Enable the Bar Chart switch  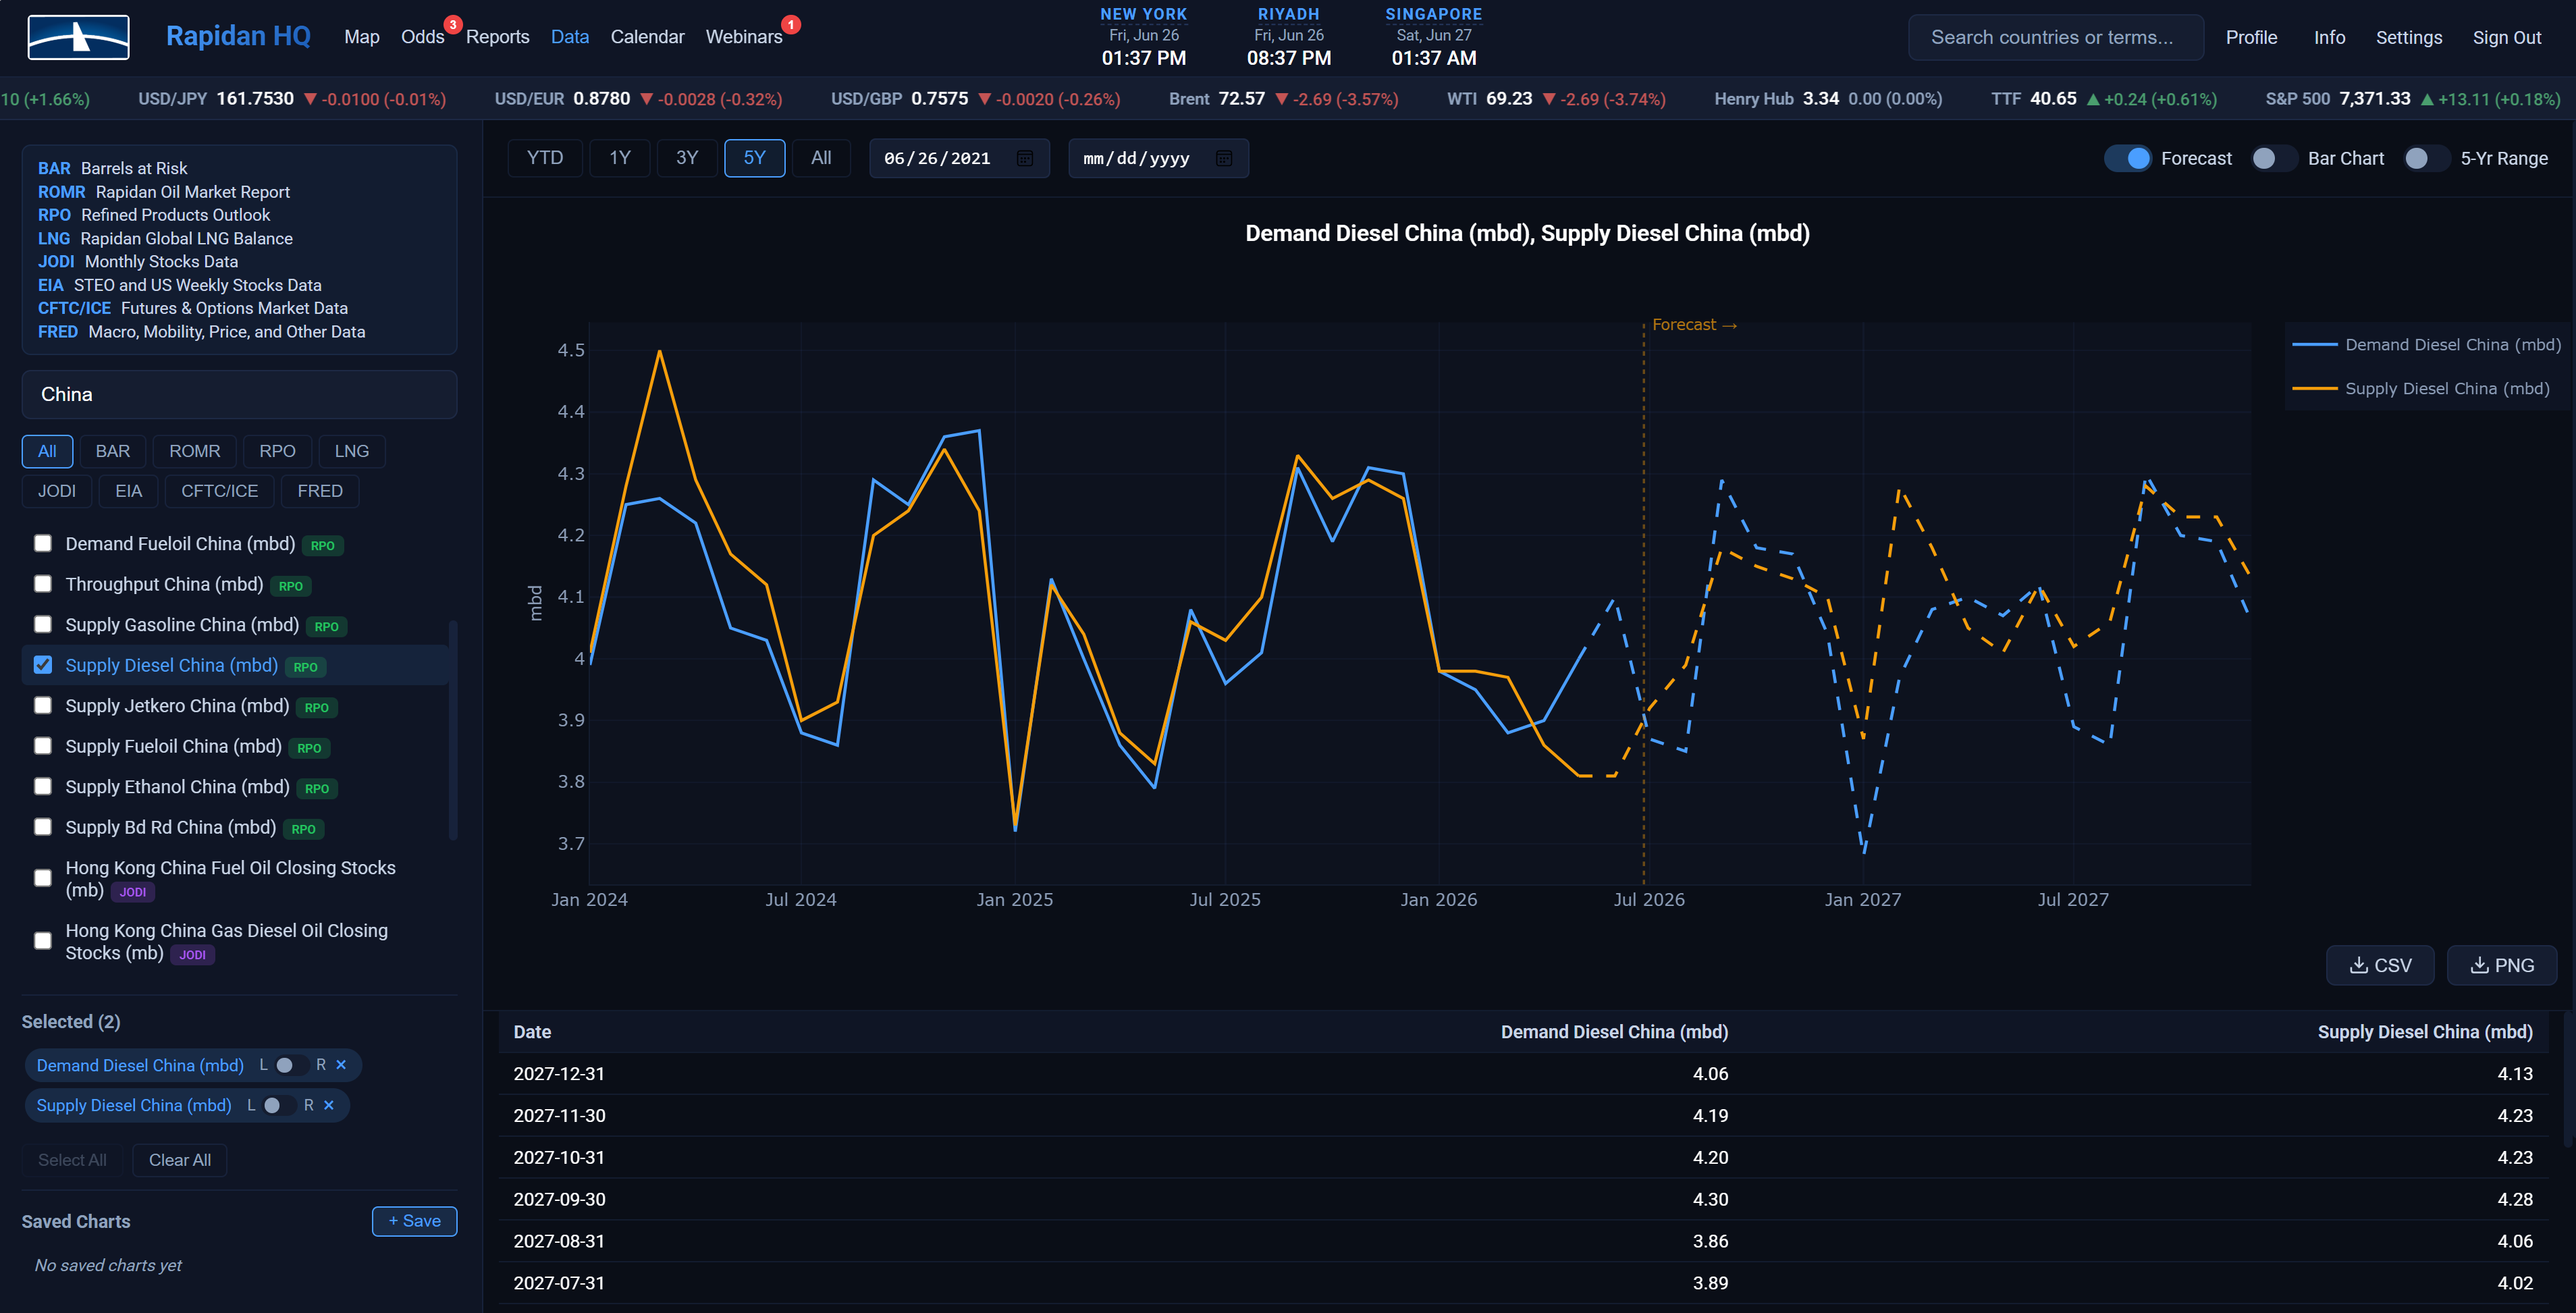point(2274,158)
